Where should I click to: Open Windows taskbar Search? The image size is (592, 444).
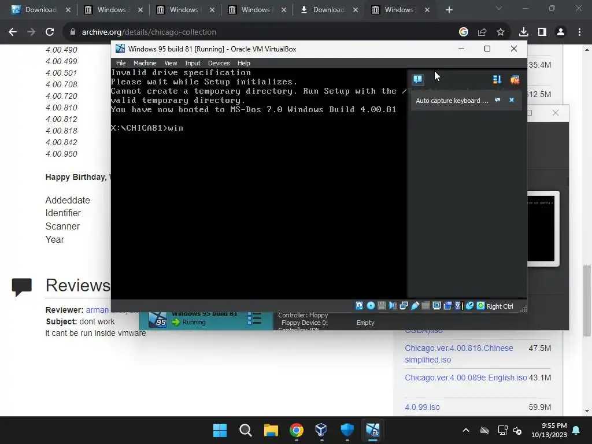(245, 430)
